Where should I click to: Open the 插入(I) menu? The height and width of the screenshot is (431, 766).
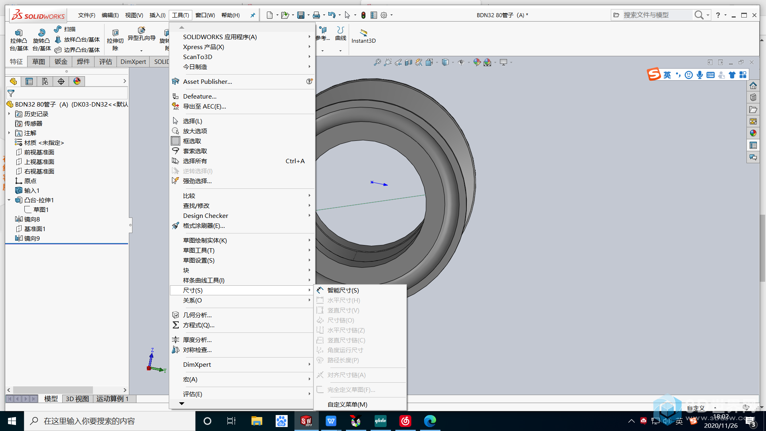tap(157, 15)
